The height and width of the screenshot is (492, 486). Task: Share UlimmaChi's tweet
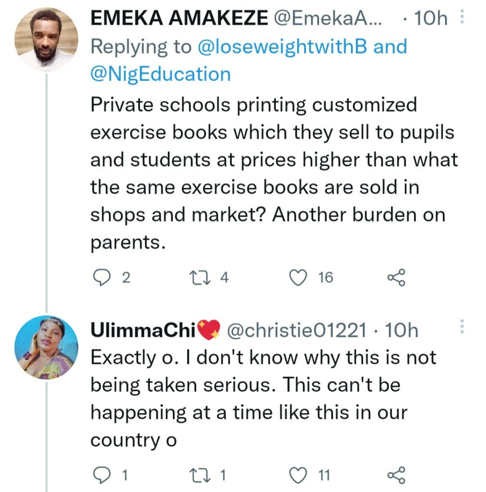tap(396, 475)
